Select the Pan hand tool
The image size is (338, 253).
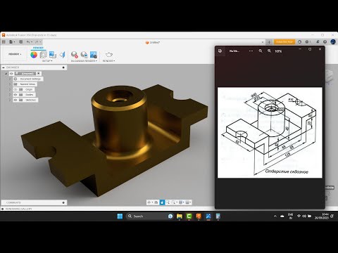[162, 202]
